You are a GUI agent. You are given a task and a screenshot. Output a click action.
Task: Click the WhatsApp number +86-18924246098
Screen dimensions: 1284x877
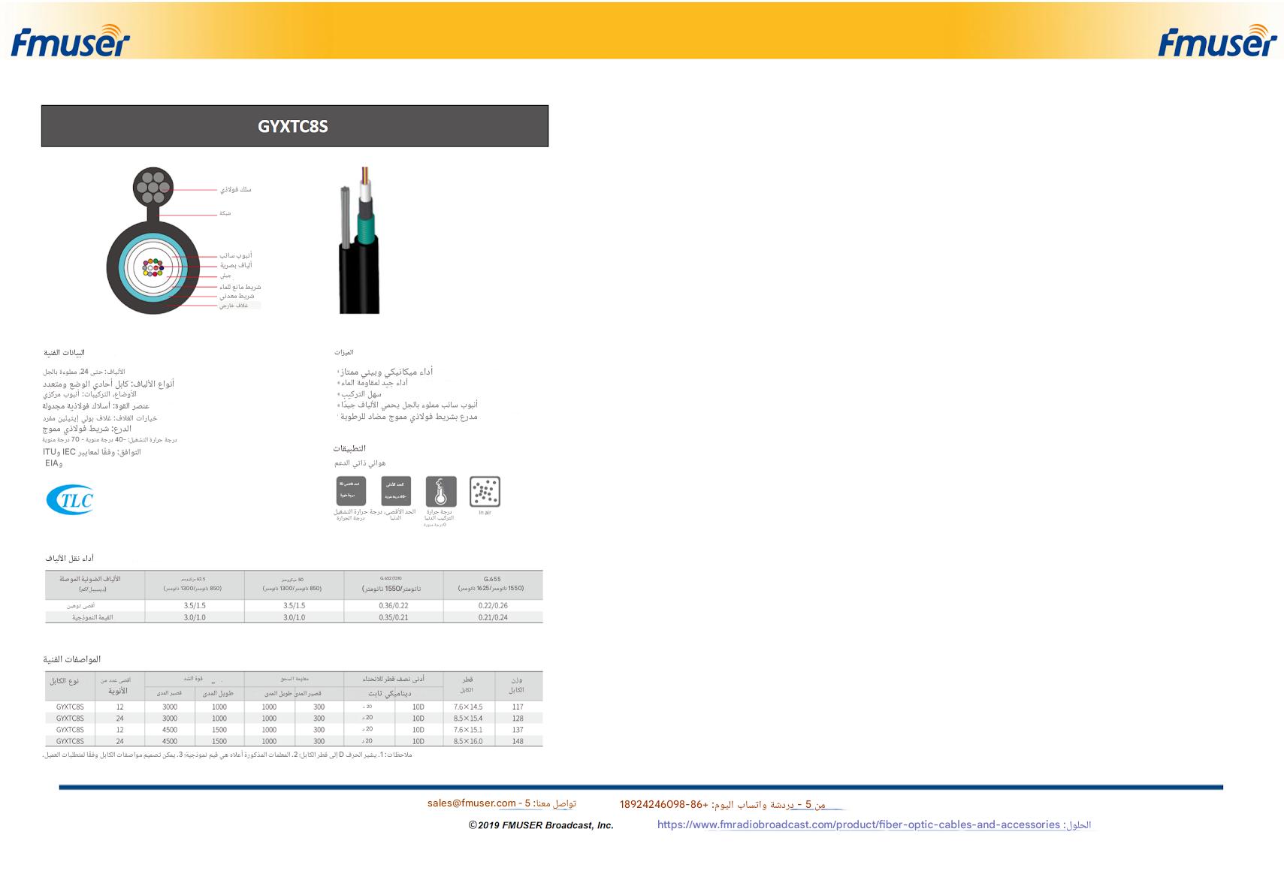click(664, 804)
